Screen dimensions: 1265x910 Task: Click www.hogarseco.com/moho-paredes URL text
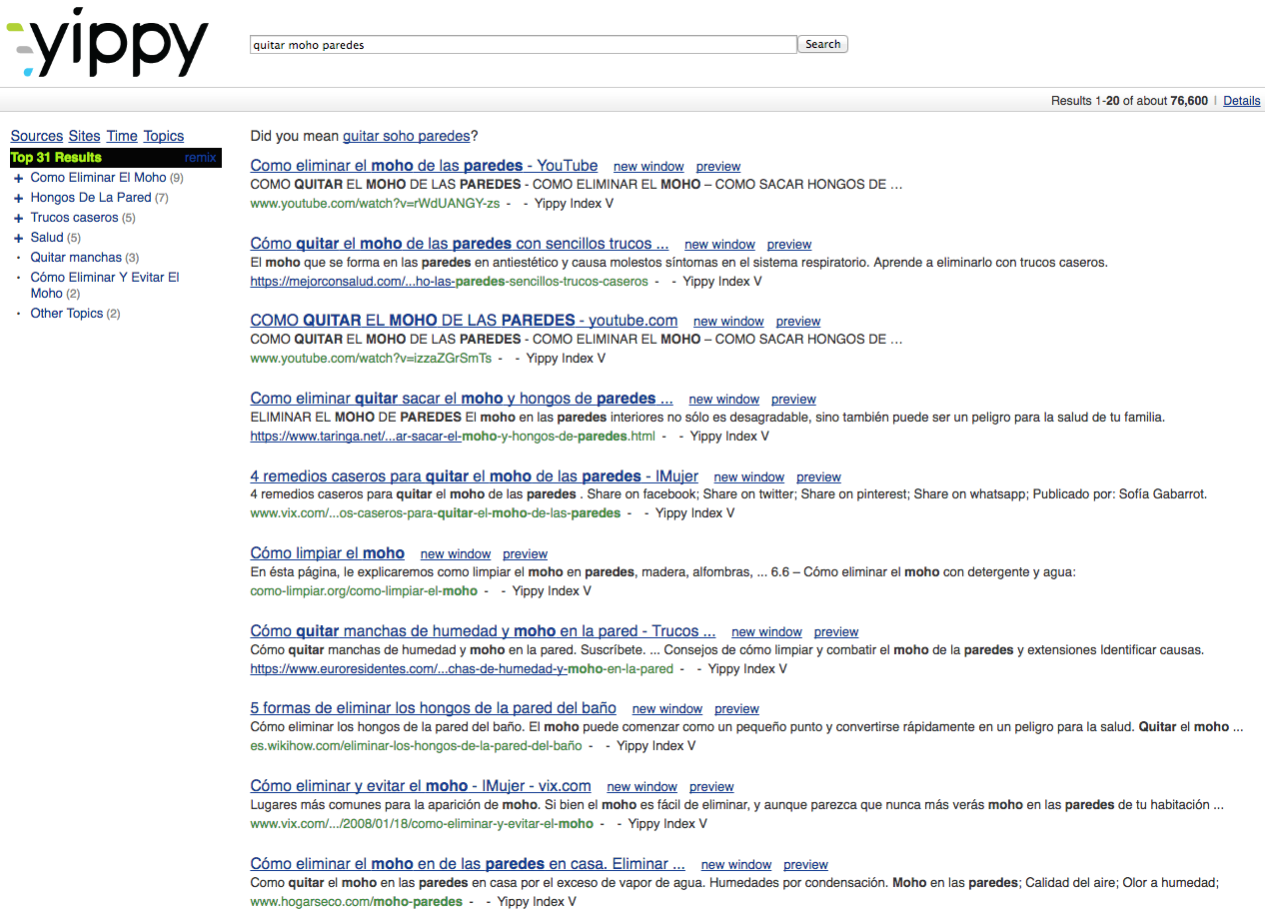point(357,902)
